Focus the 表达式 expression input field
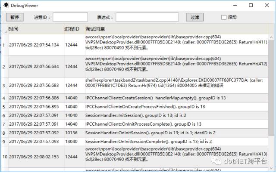276x173 pixels. (147, 17)
